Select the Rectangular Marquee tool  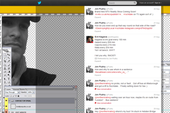point(5,55)
